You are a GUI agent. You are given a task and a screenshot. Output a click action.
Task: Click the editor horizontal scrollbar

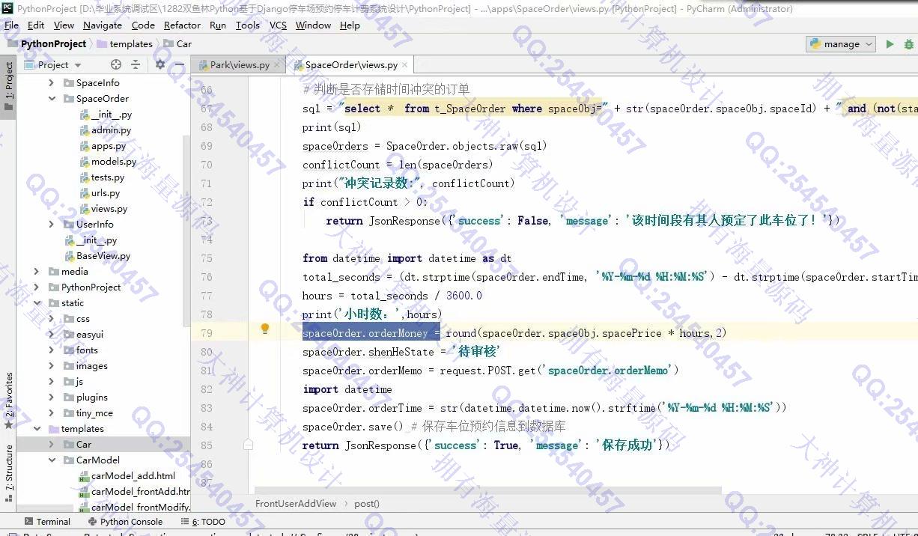point(487,491)
